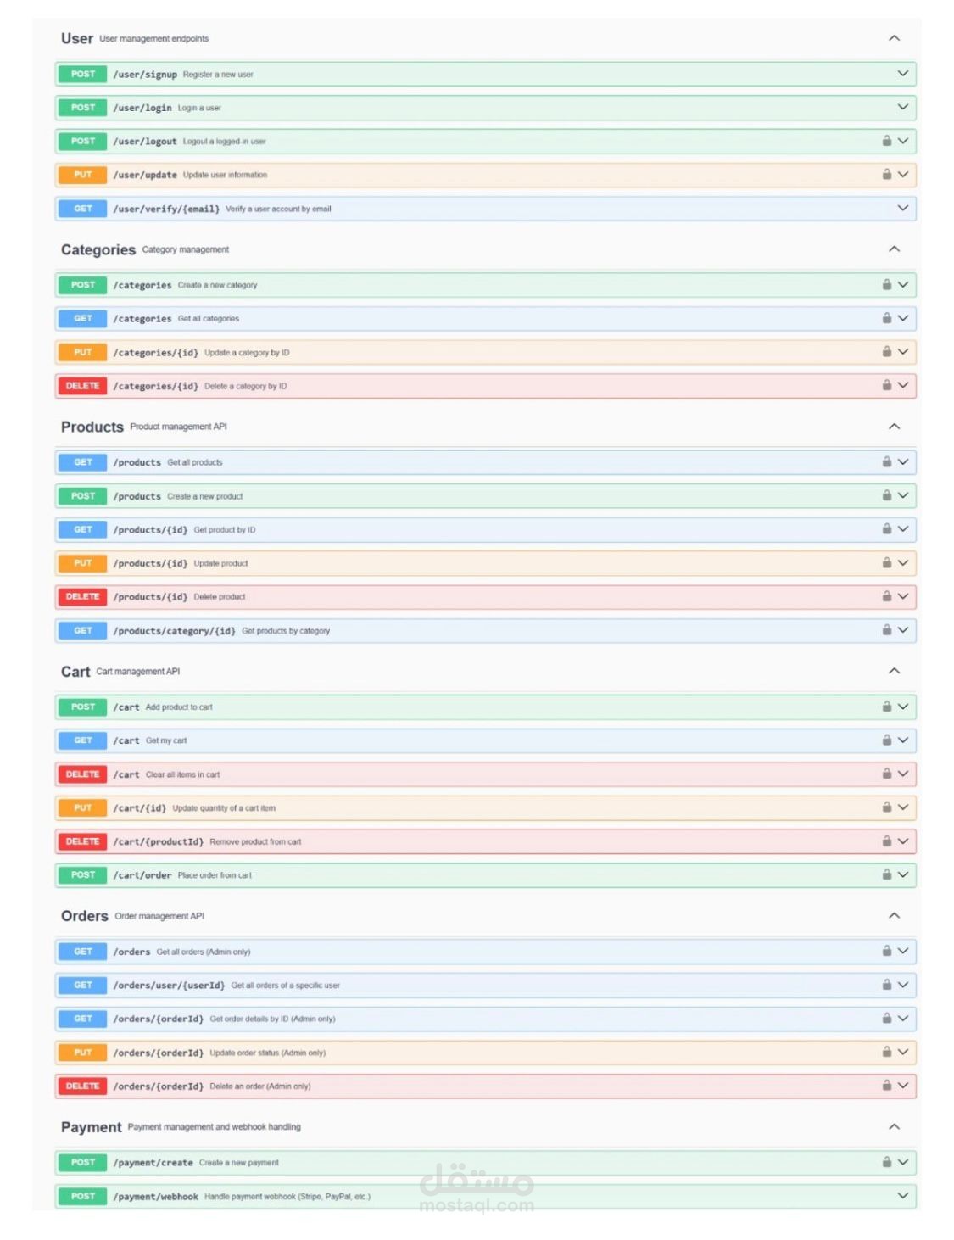This screenshot has width=954, height=1240.
Task: Open /orders/user/{userId} endpoint path
Action: pyautogui.click(x=169, y=986)
